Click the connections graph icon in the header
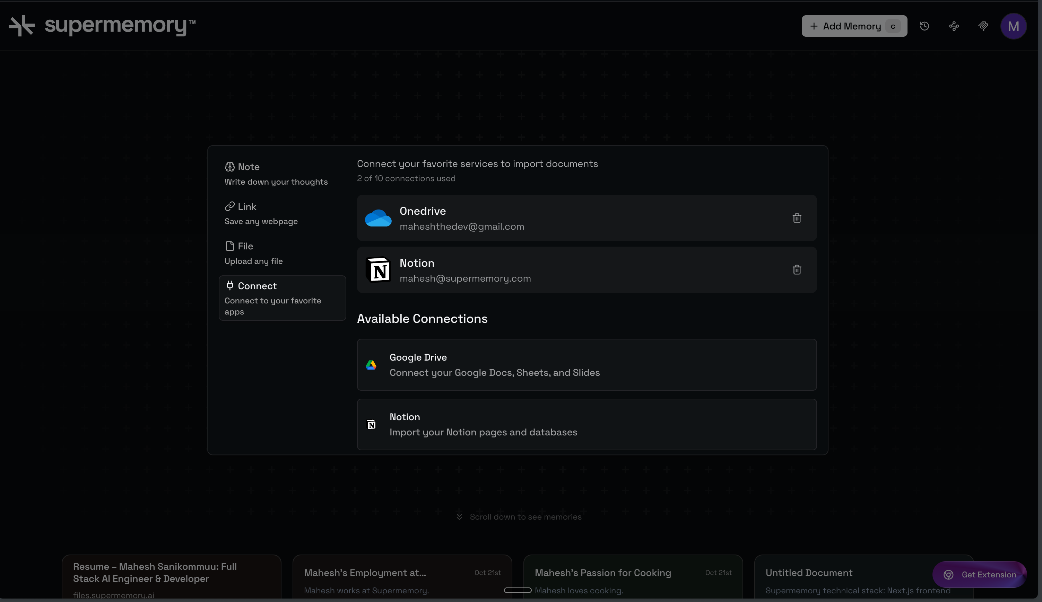1042x602 pixels. (x=954, y=26)
